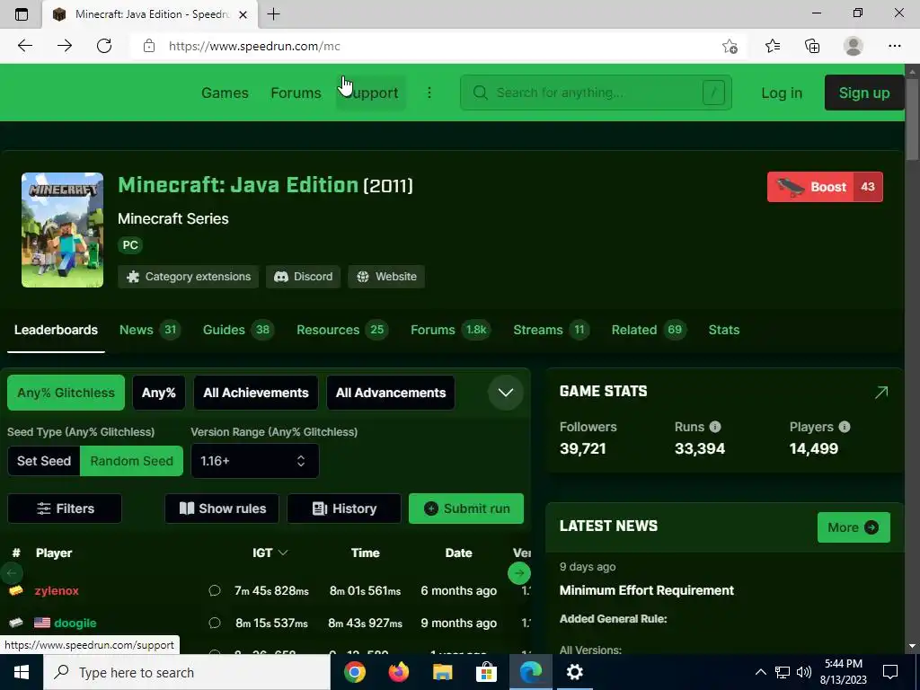The image size is (920, 690).
Task: Click the Minecraft cover art thumbnail
Action: point(62,230)
